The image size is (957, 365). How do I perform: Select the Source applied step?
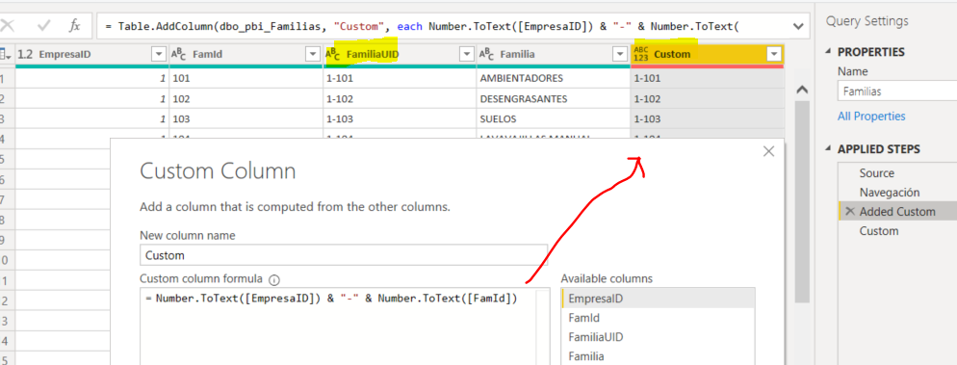877,173
